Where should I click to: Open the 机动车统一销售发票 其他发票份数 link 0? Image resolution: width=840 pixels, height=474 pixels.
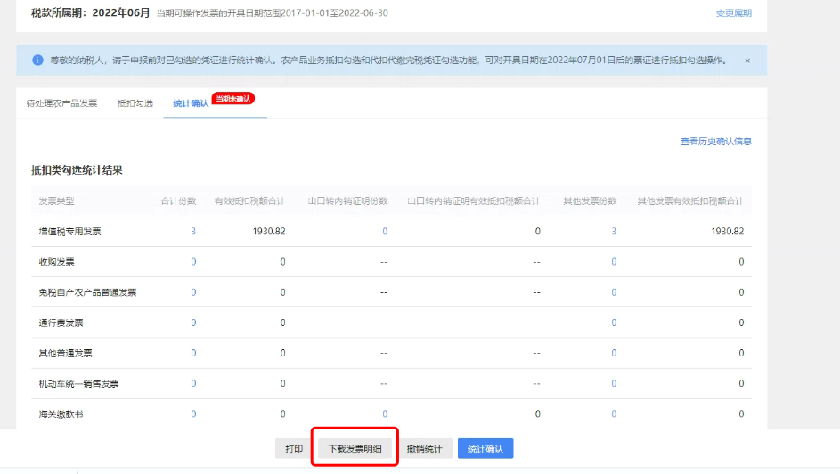tap(614, 383)
